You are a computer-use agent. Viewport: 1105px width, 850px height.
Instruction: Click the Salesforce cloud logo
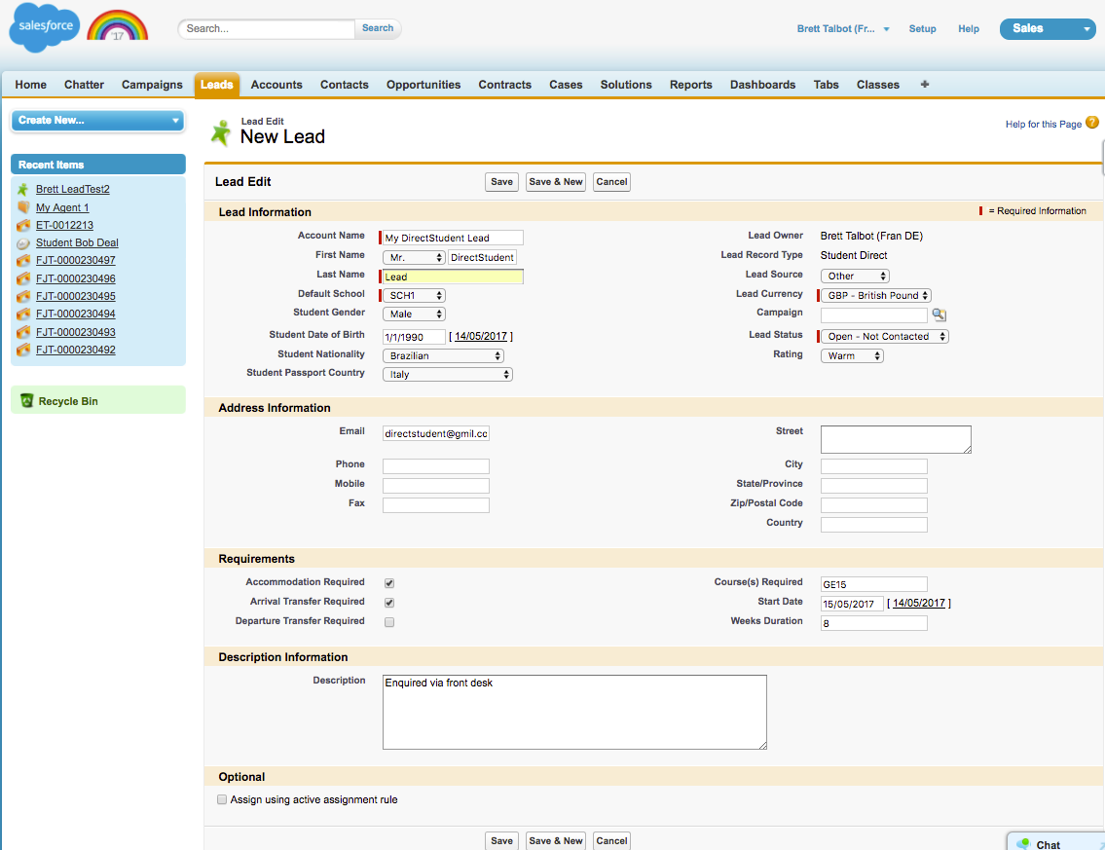pyautogui.click(x=45, y=27)
